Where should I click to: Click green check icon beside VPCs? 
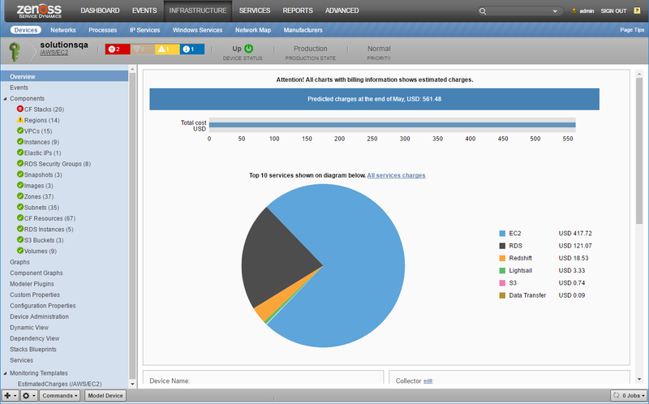pyautogui.click(x=19, y=131)
